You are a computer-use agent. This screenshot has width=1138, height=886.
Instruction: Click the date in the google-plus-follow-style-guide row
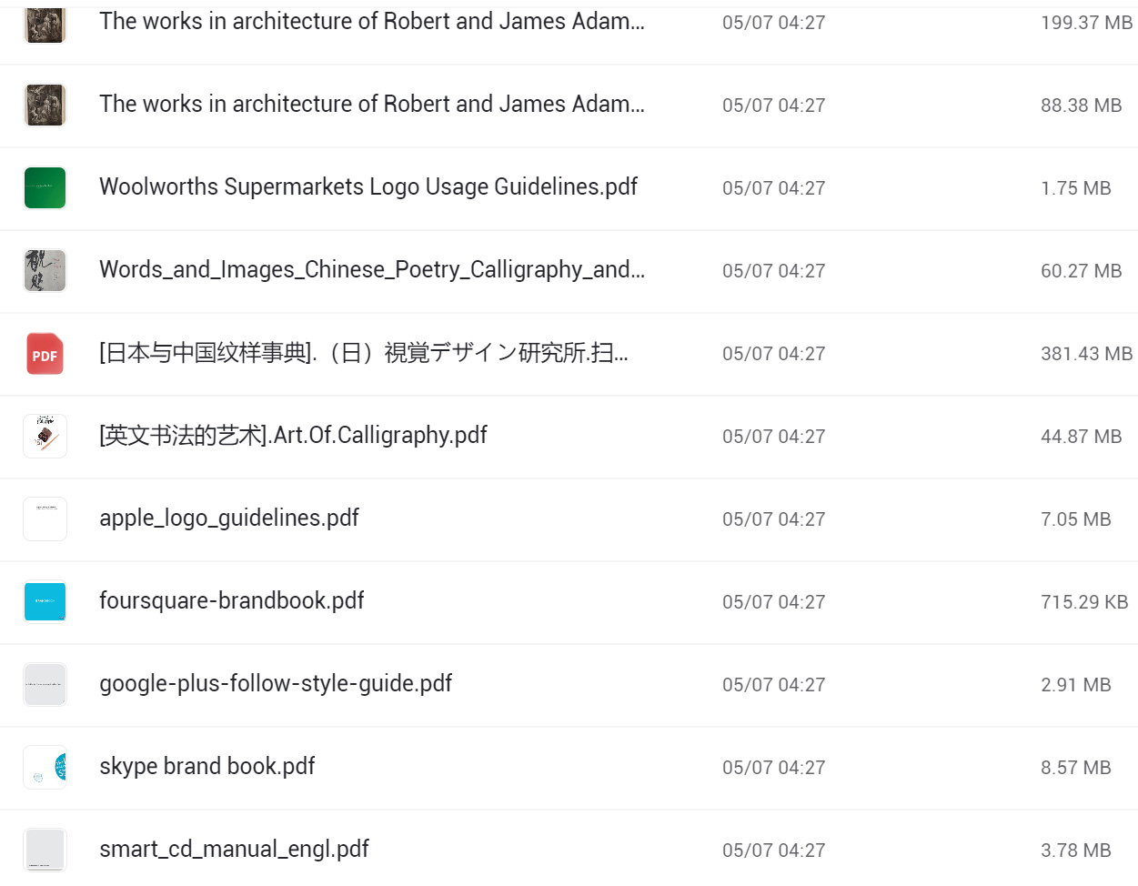click(x=773, y=685)
